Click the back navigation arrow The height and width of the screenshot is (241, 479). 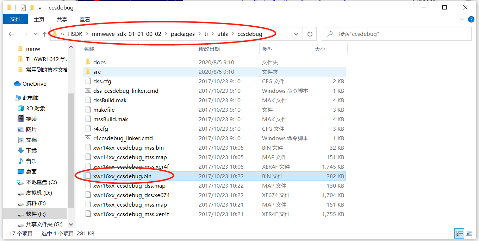click(12, 34)
